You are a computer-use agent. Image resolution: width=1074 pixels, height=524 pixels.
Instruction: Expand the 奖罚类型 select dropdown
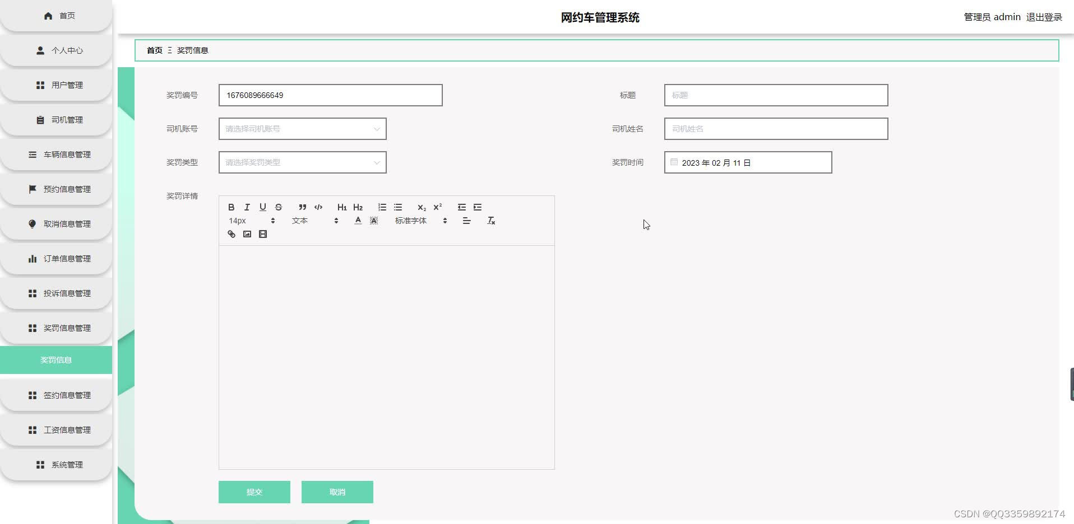coord(303,162)
